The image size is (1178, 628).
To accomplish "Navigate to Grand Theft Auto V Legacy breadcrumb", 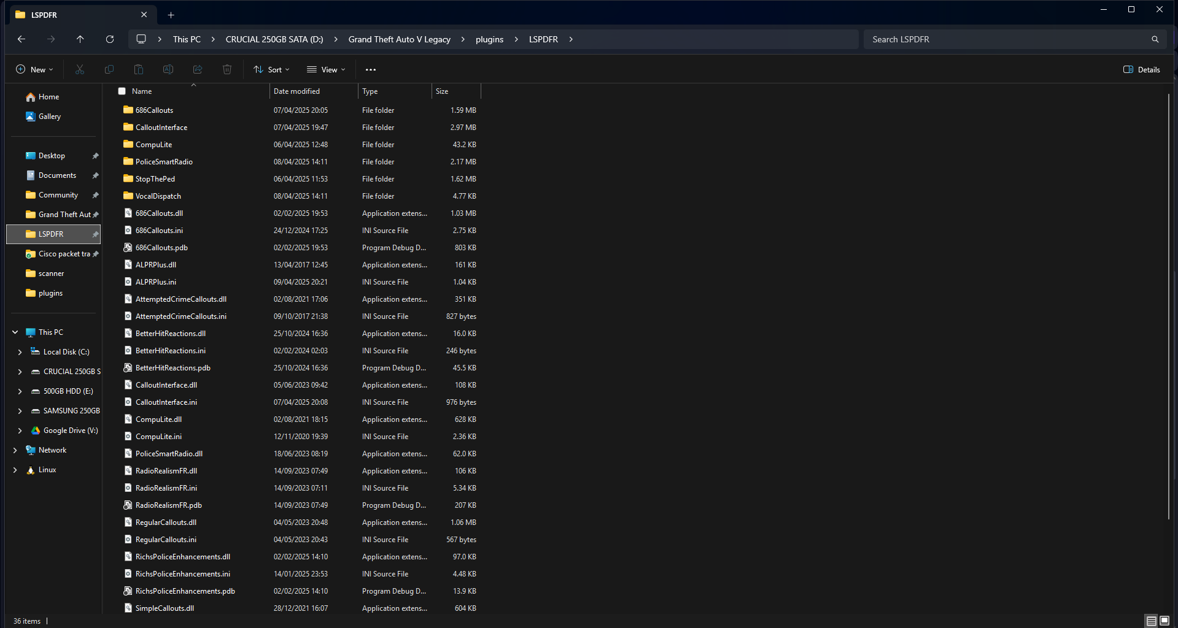I will coord(400,39).
